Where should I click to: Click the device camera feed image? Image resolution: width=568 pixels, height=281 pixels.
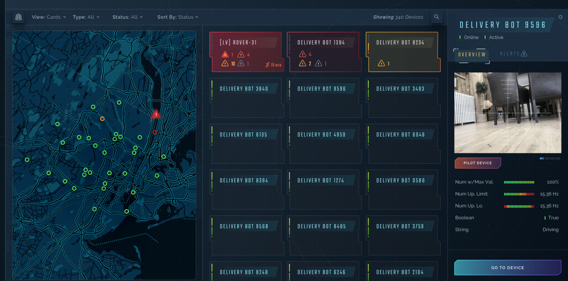pos(508,113)
